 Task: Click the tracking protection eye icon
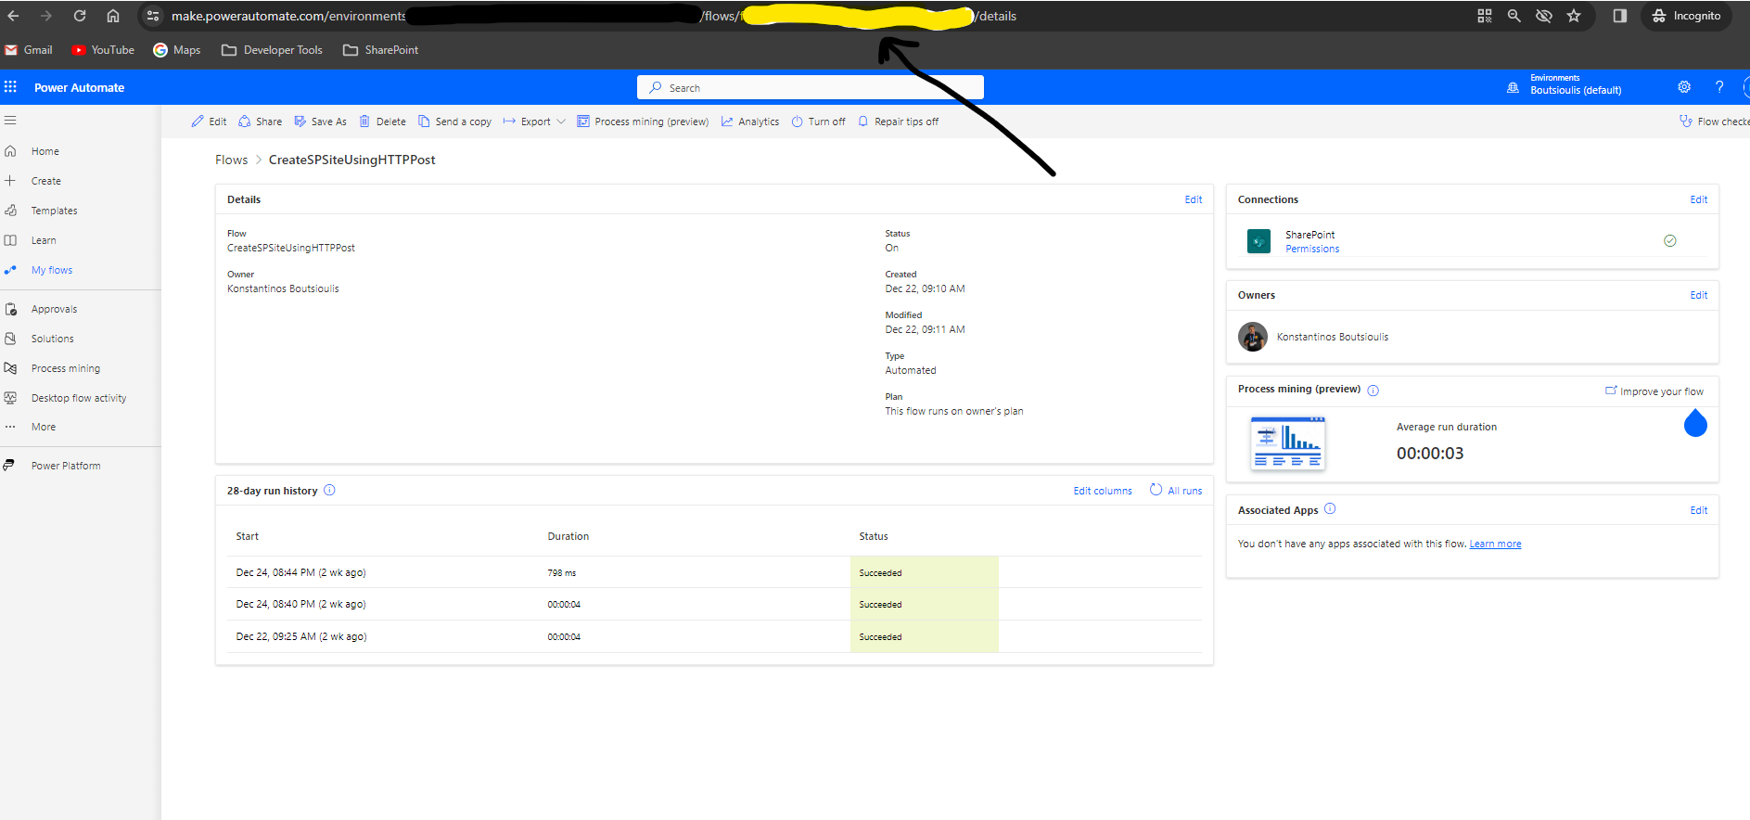tap(1544, 16)
